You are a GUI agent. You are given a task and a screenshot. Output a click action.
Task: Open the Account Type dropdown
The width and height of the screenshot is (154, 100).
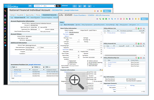pyautogui.click(x=42, y=45)
